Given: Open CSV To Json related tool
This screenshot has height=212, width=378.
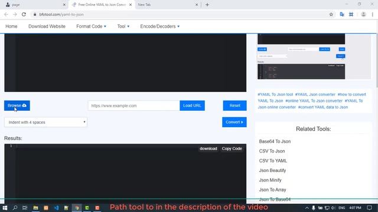Looking at the screenshot, I should point(272,151).
